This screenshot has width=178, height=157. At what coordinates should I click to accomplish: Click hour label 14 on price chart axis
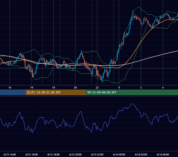tap(10, 88)
